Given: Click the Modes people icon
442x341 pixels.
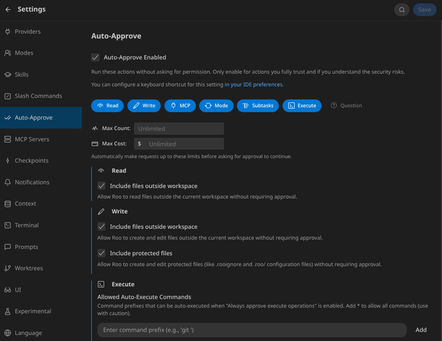Looking at the screenshot, I should click(x=7, y=53).
